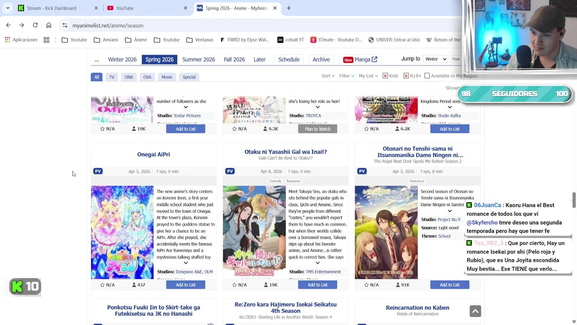Viewport: 577px width, 325px height.
Task: Open the Youtube bookmarks folder next to Aplicaciones
Action: click(x=74, y=40)
